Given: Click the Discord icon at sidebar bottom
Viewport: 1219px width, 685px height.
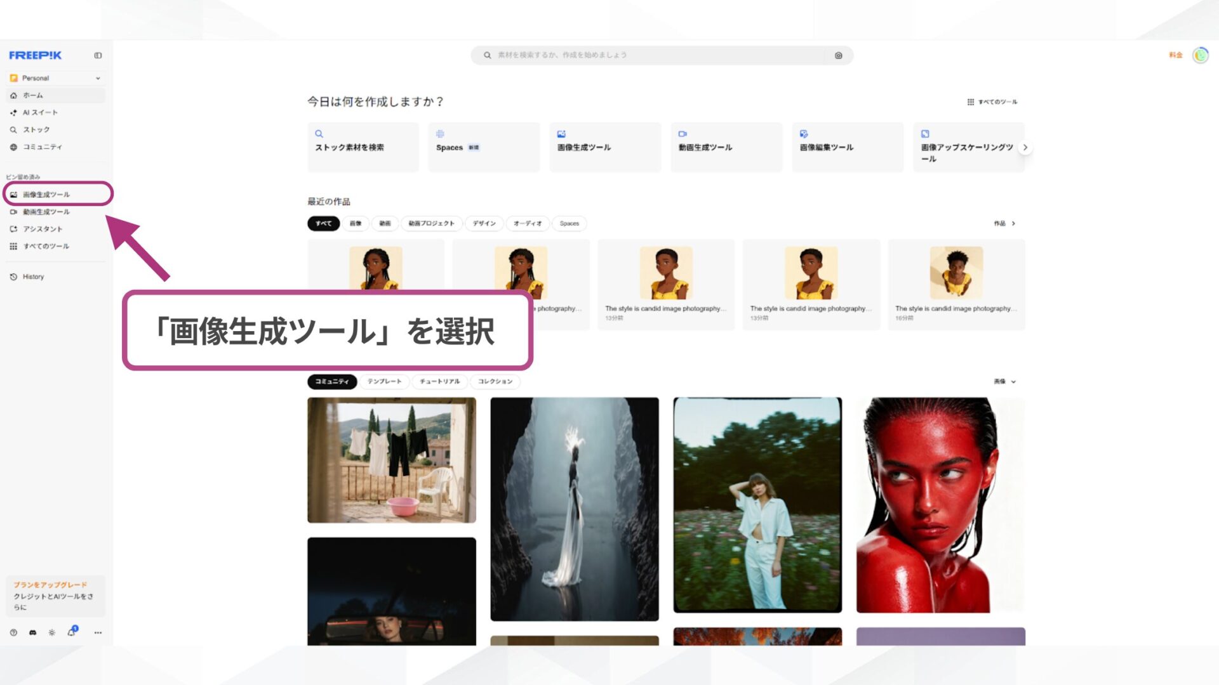Looking at the screenshot, I should [x=32, y=632].
